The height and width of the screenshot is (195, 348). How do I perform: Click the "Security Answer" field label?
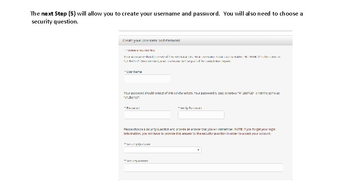pos(137,161)
